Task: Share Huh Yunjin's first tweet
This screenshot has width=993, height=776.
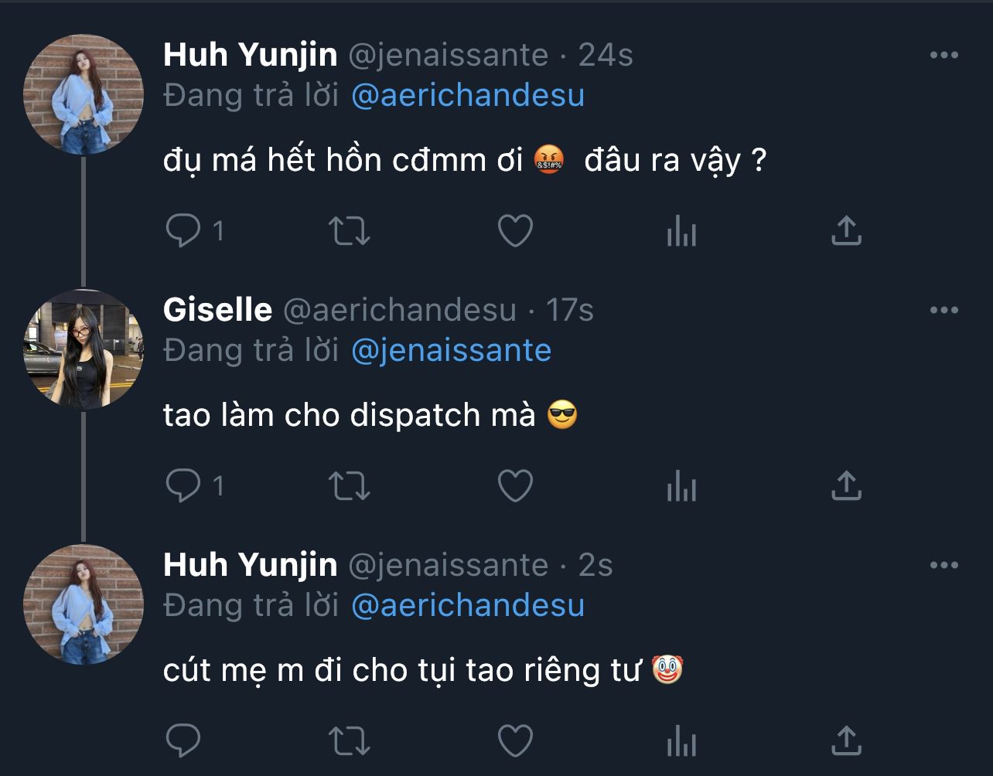Action: pos(846,230)
